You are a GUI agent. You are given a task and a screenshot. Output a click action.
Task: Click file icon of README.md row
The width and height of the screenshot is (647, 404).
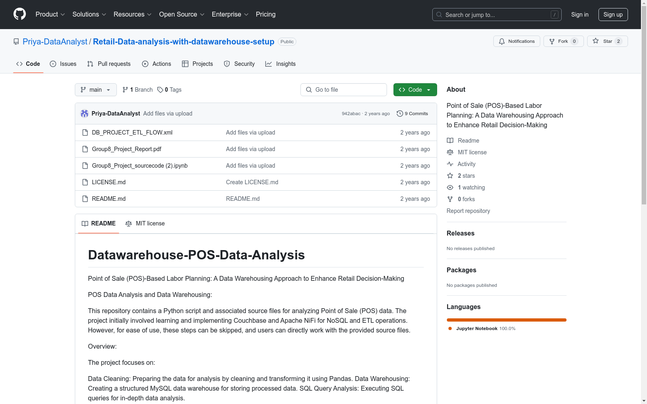coord(85,199)
